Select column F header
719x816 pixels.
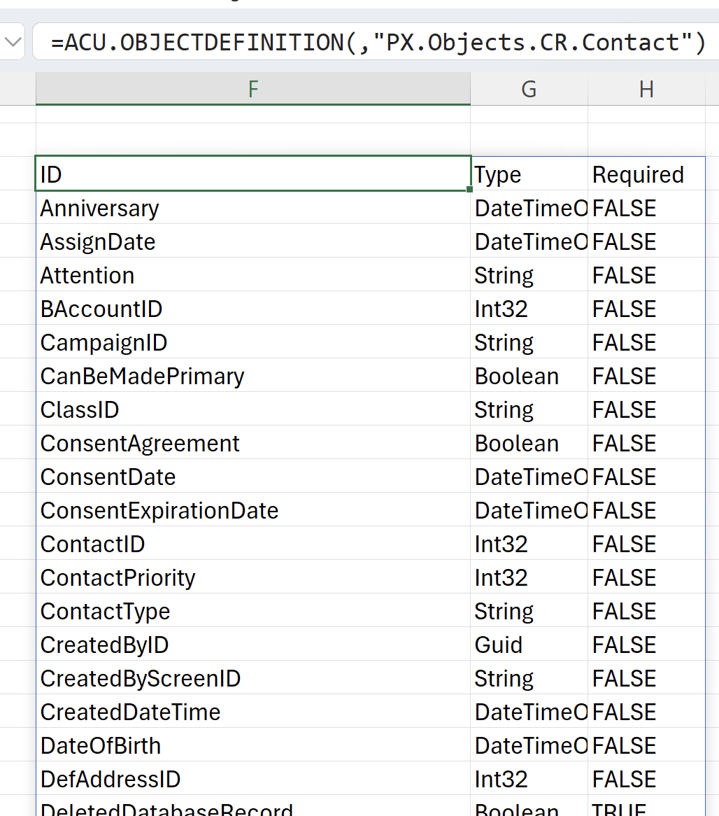[x=252, y=89]
